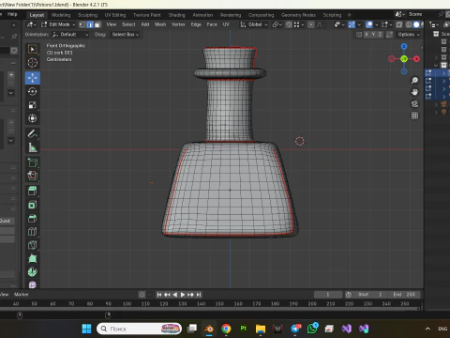Open the Mesh menu
Screen dimensions: 450x338
pyautogui.click(x=160, y=24)
